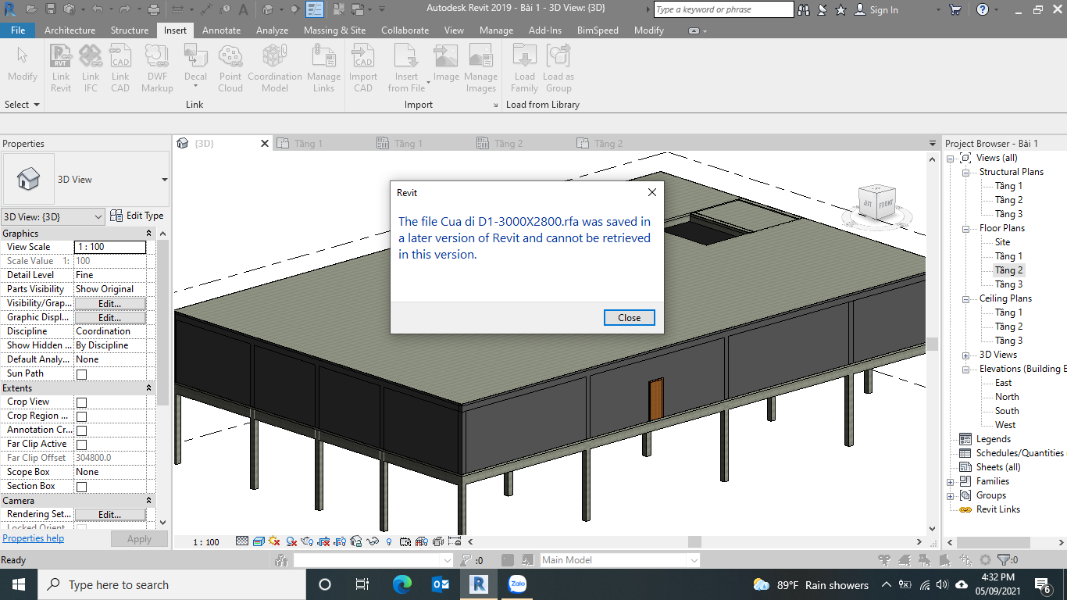
Task: Open the Decal dropdown arrow
Action: point(195,86)
